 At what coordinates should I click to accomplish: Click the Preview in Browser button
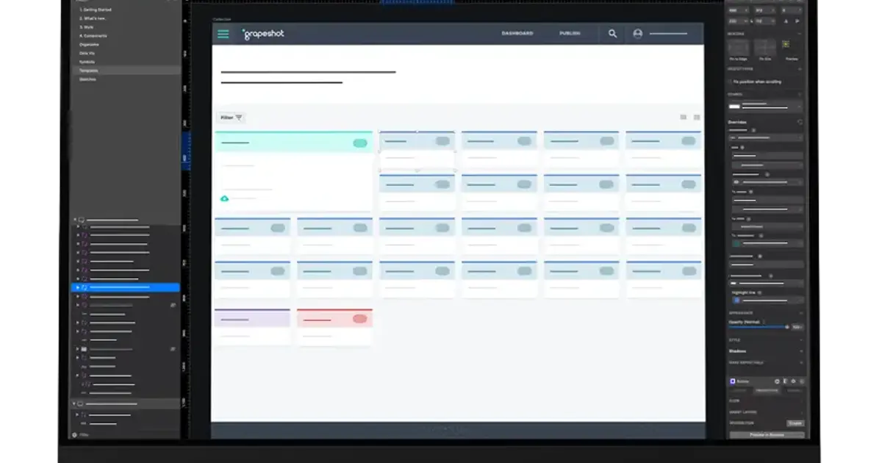pos(767,435)
